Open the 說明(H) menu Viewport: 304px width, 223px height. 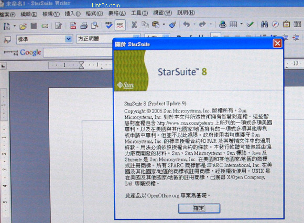186,13
